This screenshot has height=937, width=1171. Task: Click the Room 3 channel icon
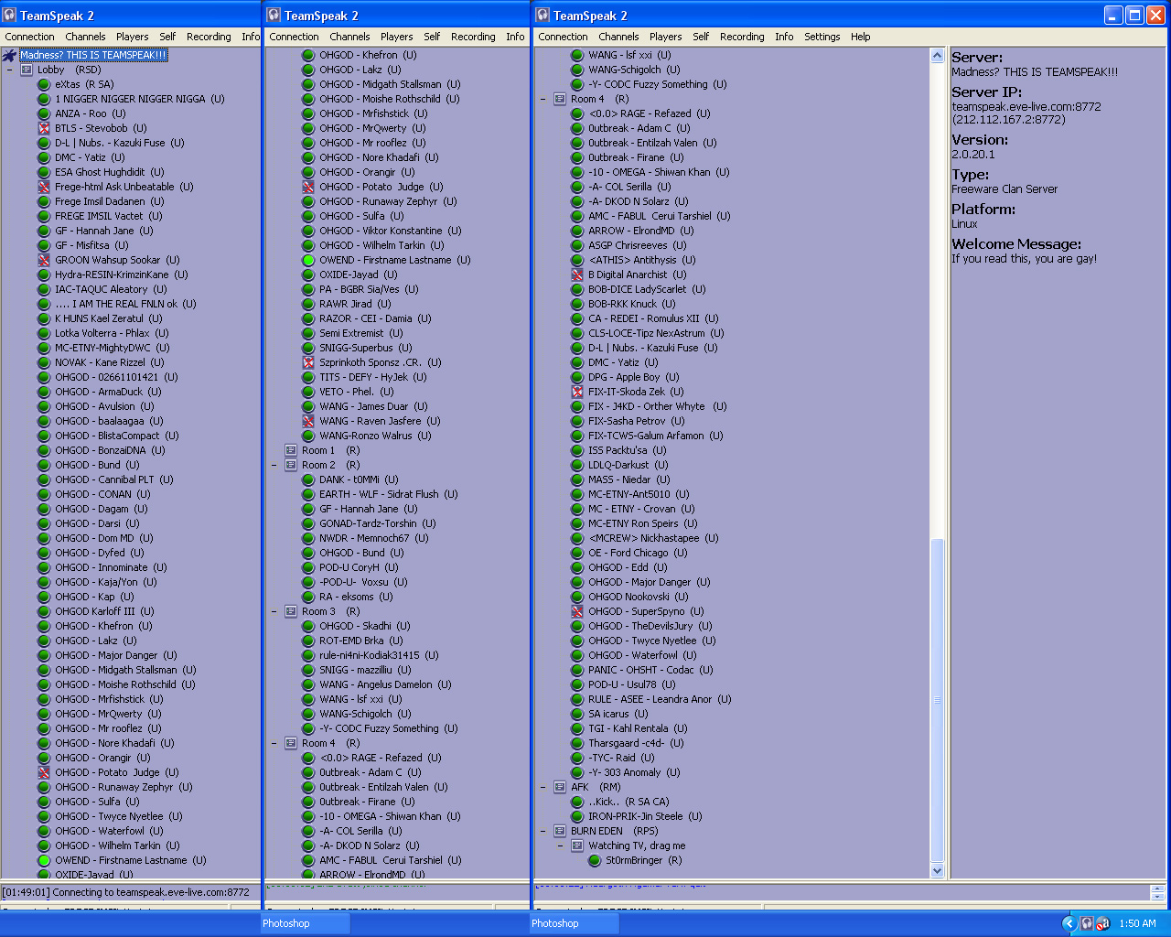[291, 611]
